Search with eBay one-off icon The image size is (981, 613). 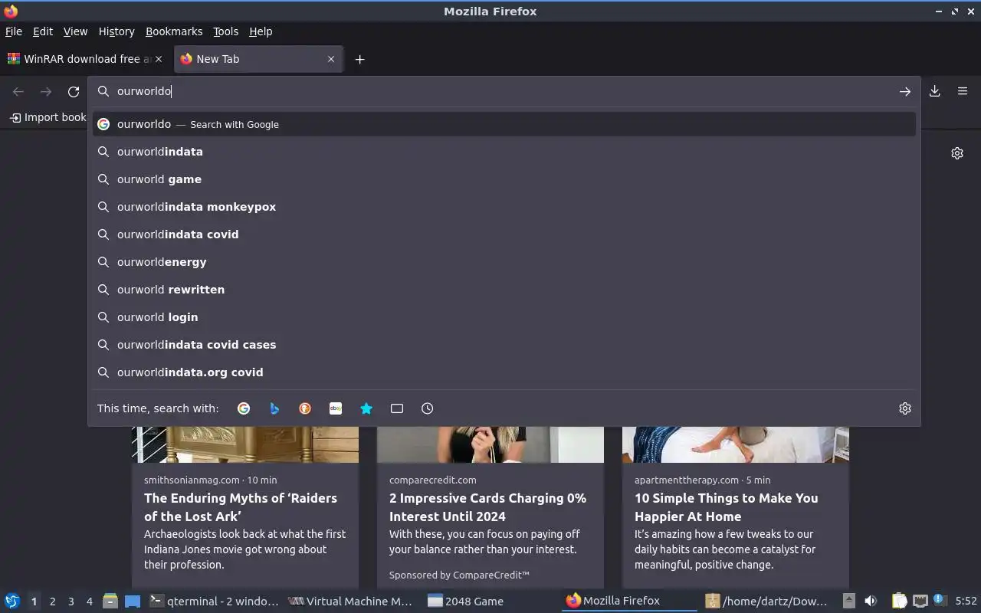pyautogui.click(x=336, y=408)
